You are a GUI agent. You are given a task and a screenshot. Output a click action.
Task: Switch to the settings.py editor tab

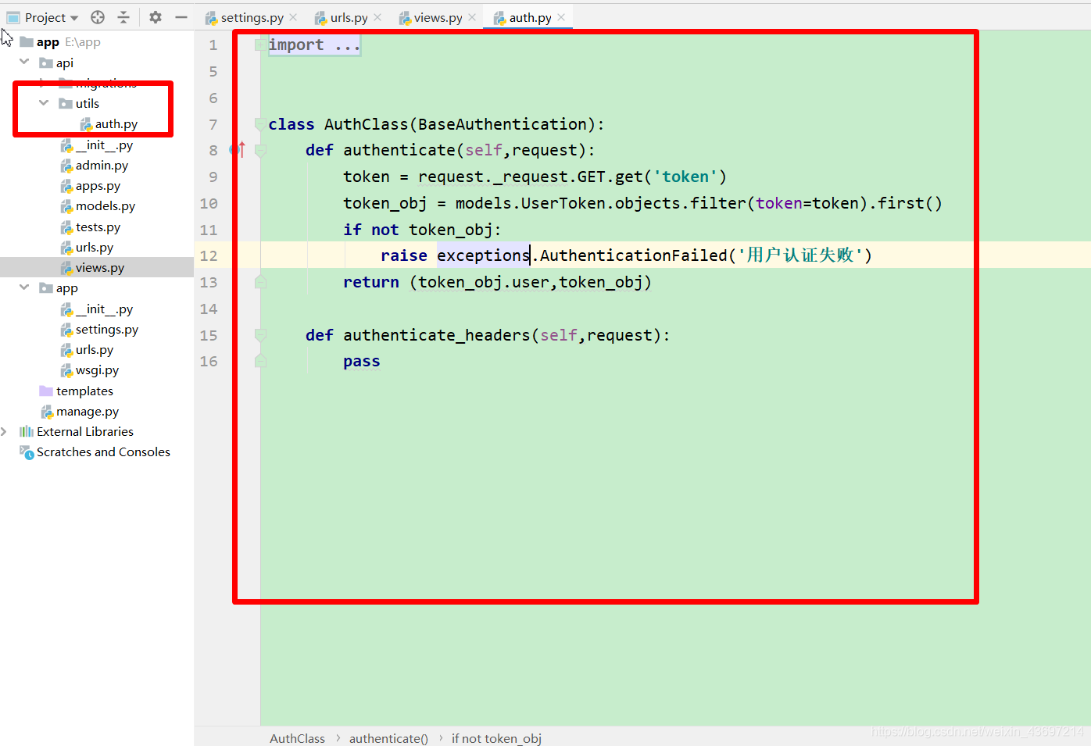tap(252, 17)
